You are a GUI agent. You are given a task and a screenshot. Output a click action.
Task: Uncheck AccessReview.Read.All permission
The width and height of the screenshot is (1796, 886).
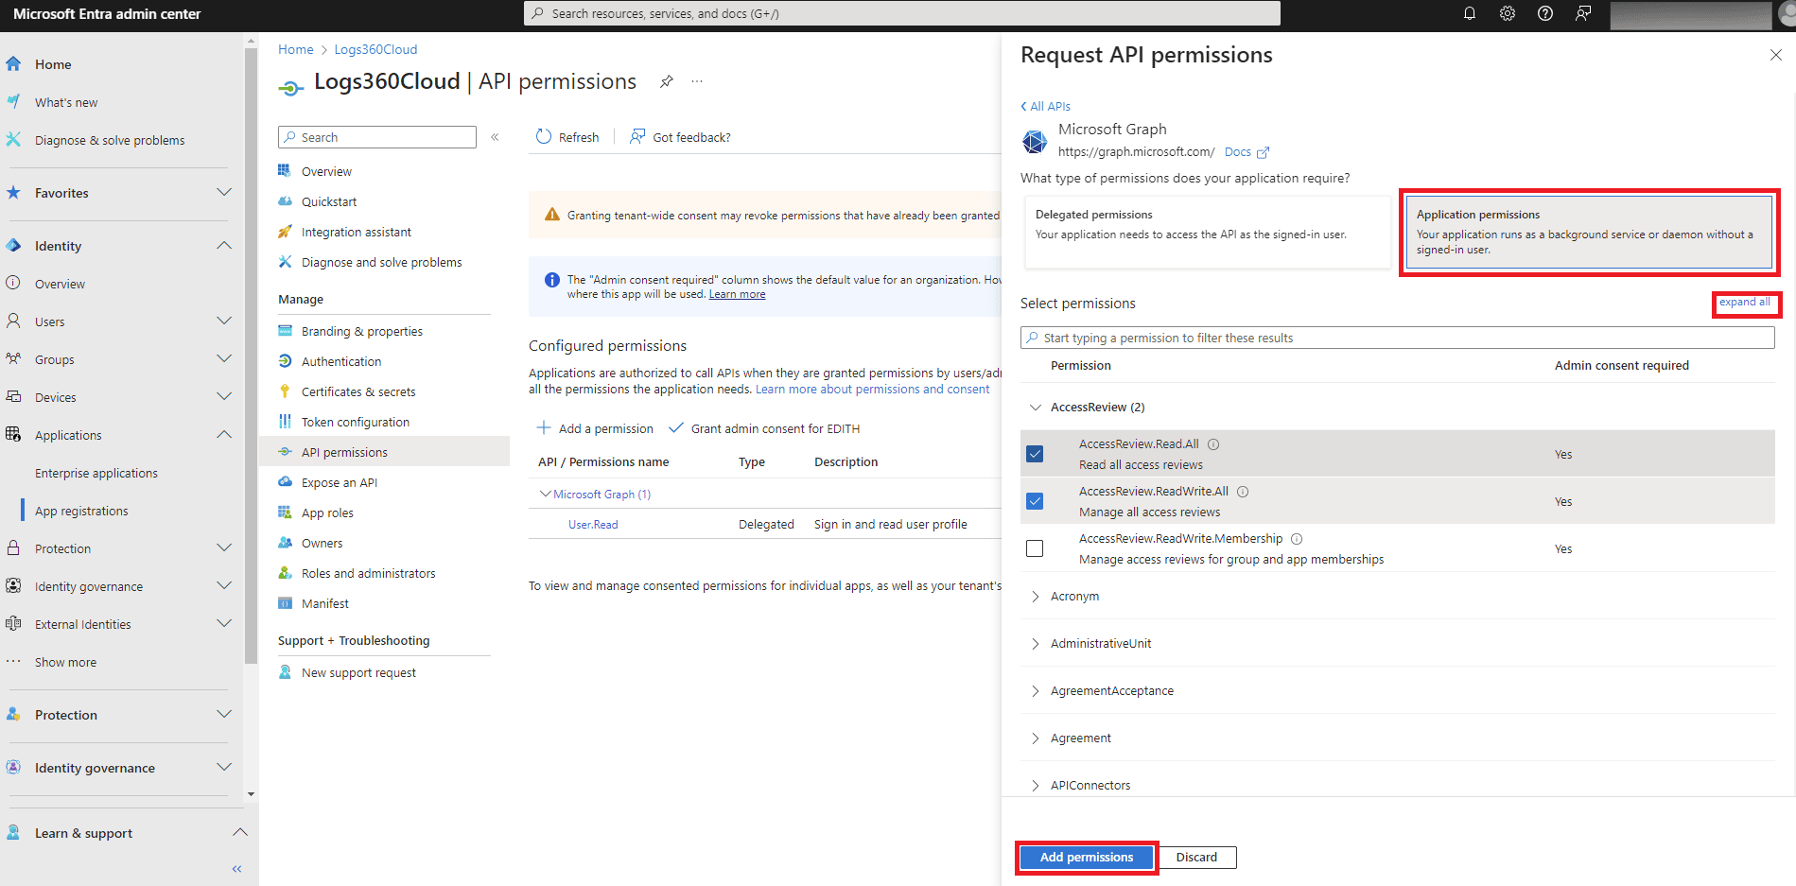[1035, 453]
